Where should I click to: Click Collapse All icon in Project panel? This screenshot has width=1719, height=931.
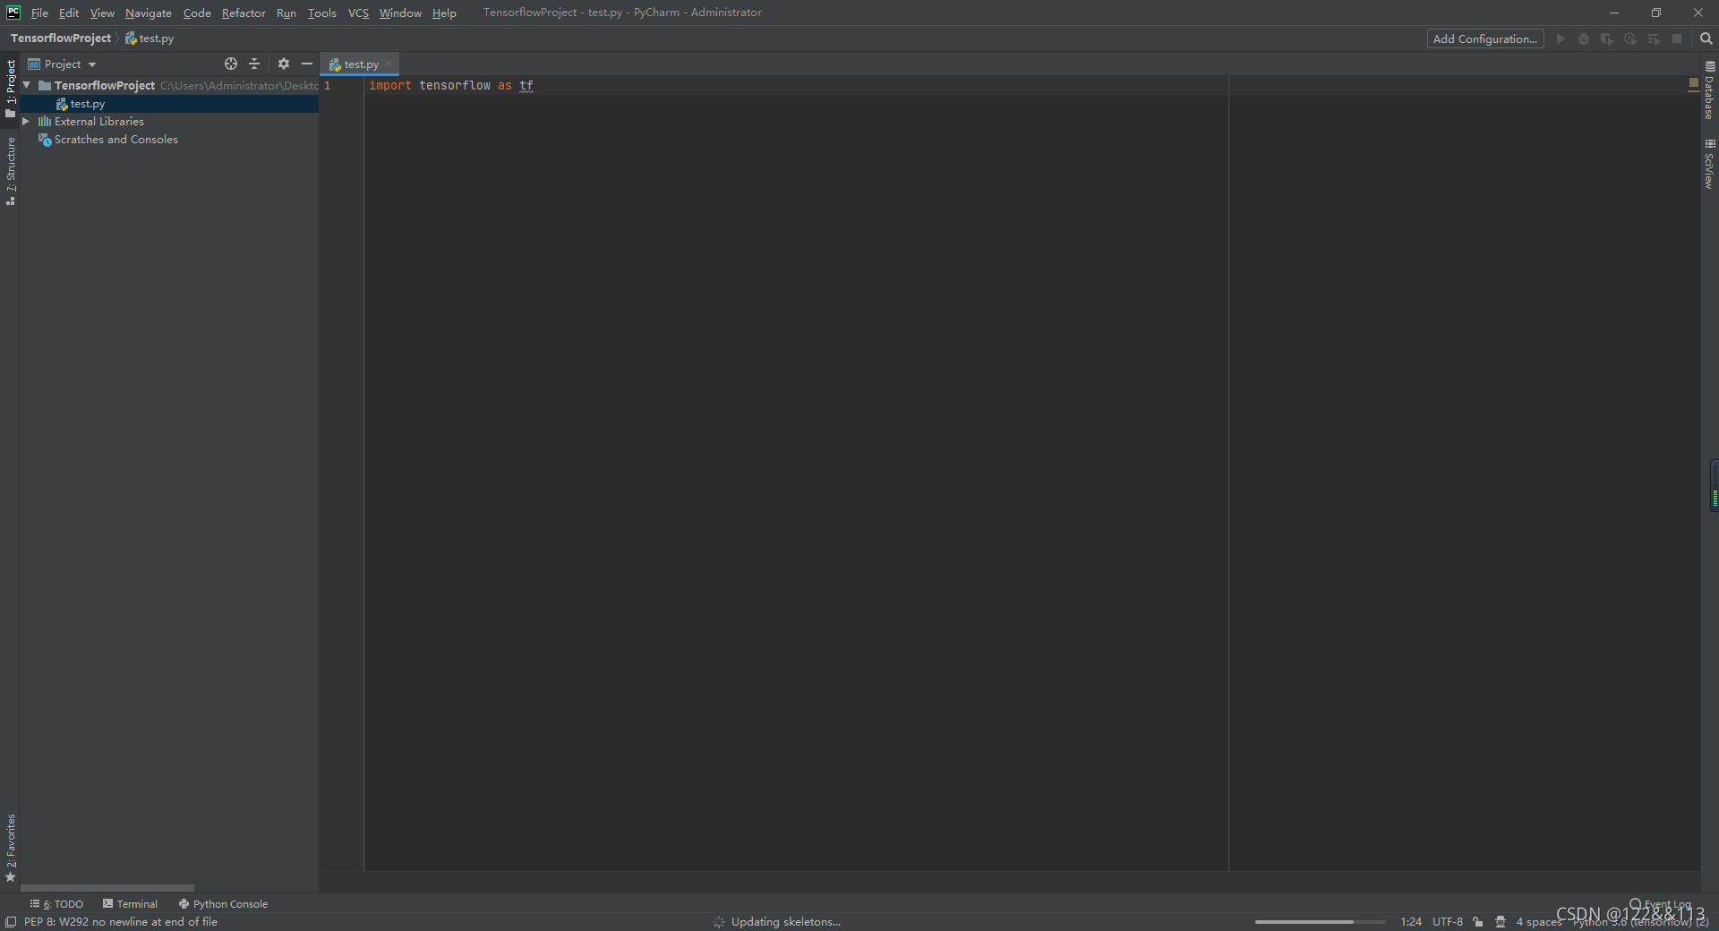[254, 64]
